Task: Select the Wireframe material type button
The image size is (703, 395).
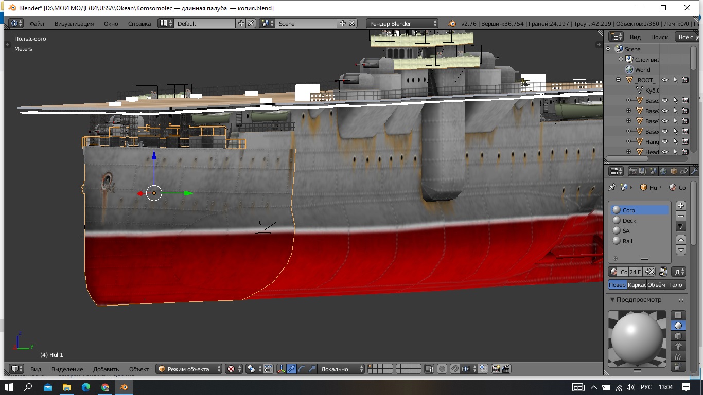Action: point(637,285)
